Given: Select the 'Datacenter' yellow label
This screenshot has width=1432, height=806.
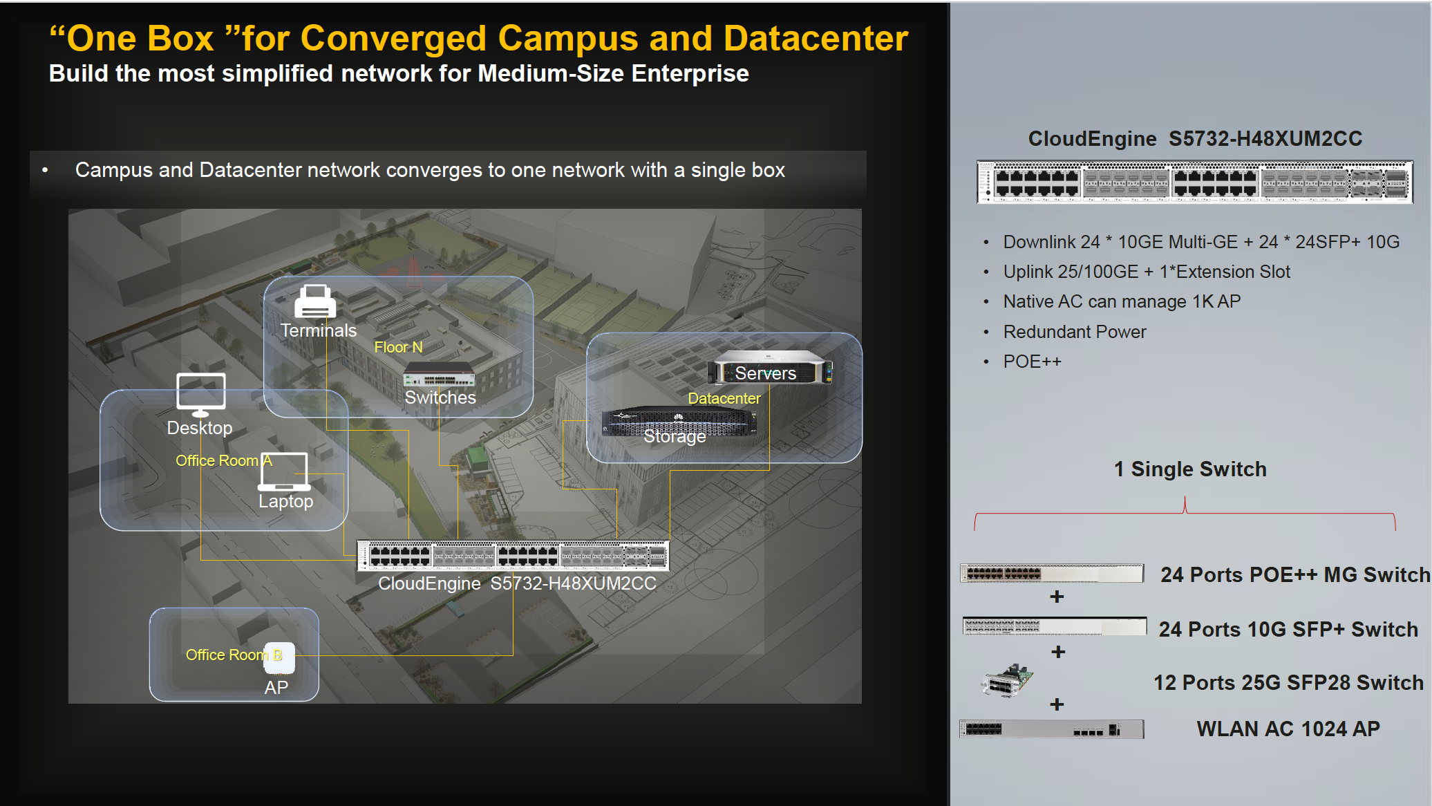Looking at the screenshot, I should [724, 398].
